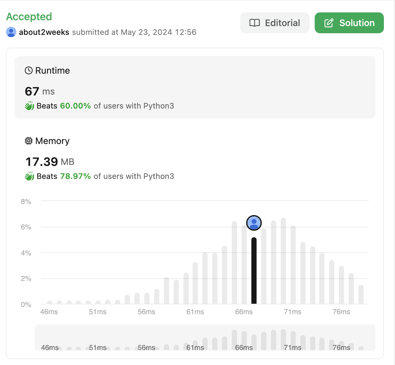Screen dimensions: 395x365
Task: Click clapping hands icon under Memory
Action: pos(29,176)
